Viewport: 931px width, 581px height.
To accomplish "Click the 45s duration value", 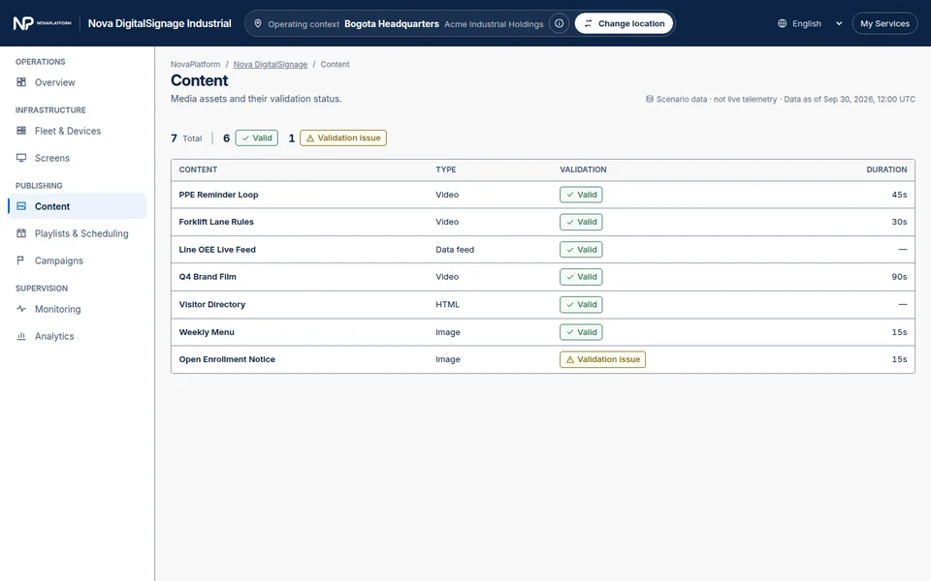I will (x=900, y=195).
